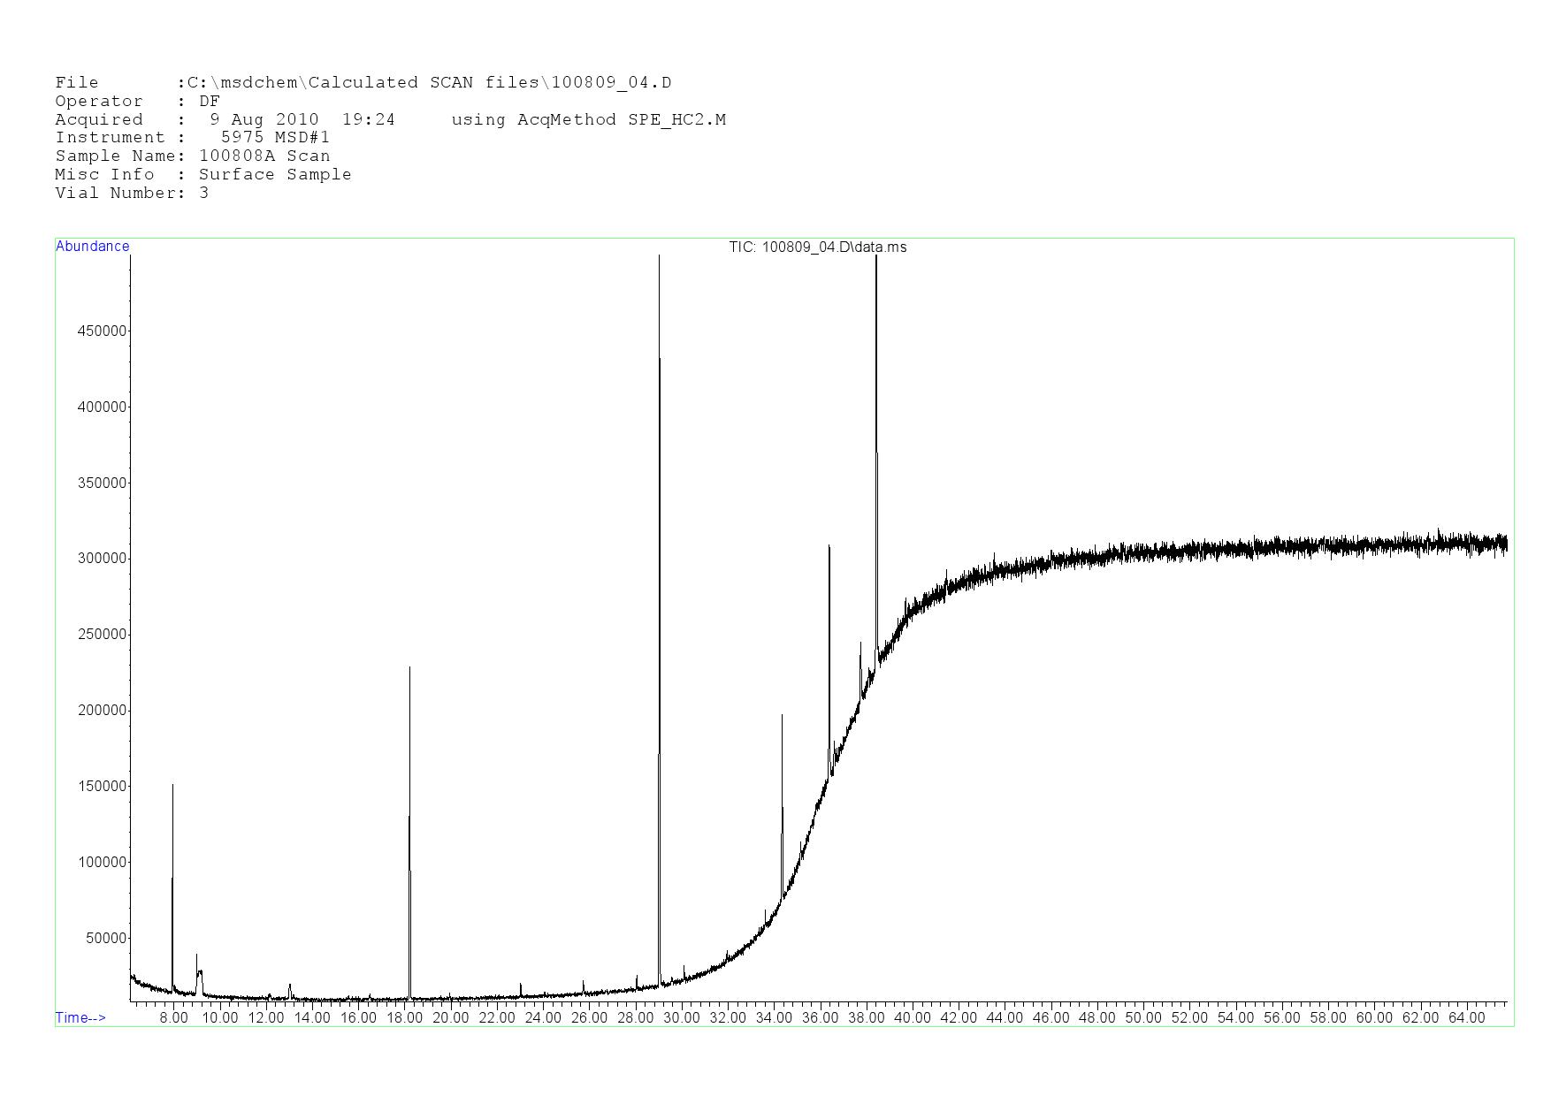Select the sample name 100808A Scan

click(264, 156)
